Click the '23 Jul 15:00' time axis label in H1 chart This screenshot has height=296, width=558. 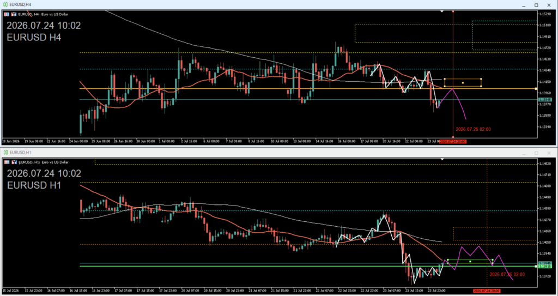tap(414, 291)
